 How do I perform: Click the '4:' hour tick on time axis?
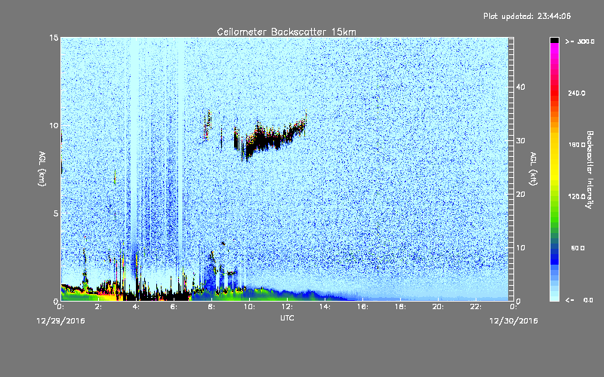click(x=137, y=307)
